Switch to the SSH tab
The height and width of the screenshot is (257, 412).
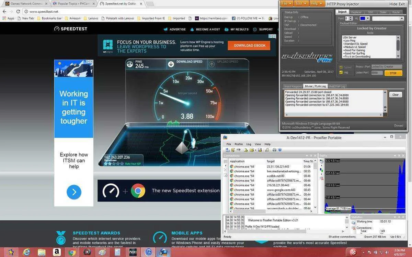[370, 12]
